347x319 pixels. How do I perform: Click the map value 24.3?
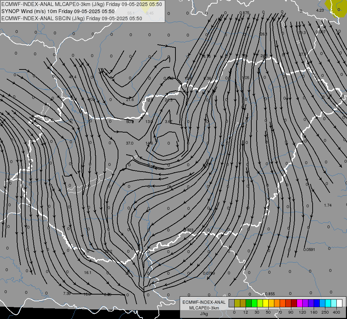(169, 100)
